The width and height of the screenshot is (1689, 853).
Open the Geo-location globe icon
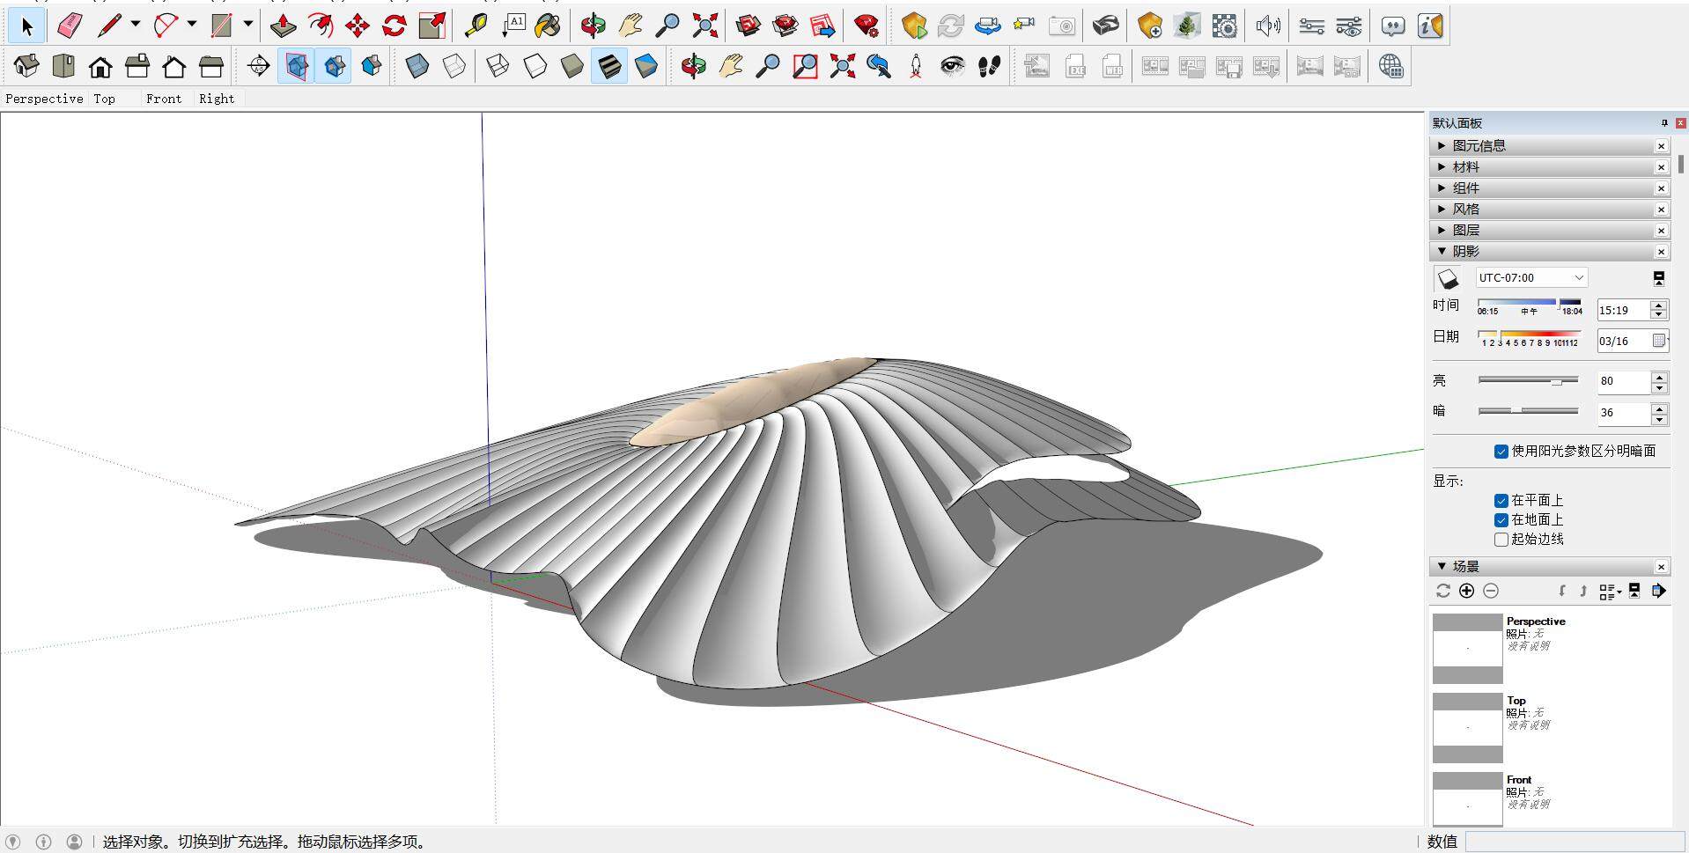pos(1390,66)
